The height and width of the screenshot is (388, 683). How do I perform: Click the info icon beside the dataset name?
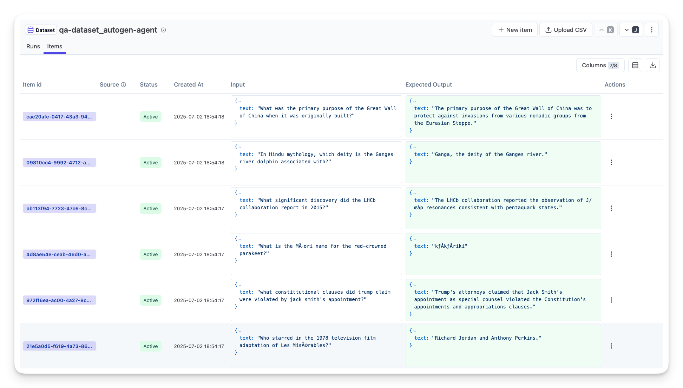(x=163, y=30)
